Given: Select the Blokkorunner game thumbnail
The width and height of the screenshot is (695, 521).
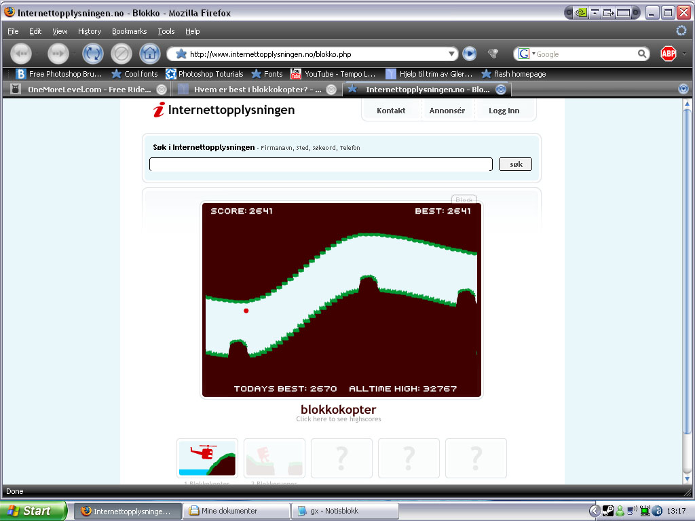Looking at the screenshot, I should tap(274, 458).
